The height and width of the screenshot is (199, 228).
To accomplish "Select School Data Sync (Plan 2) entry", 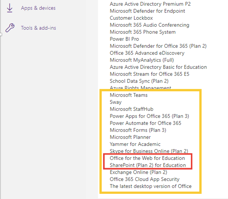I will click(x=139, y=81).
